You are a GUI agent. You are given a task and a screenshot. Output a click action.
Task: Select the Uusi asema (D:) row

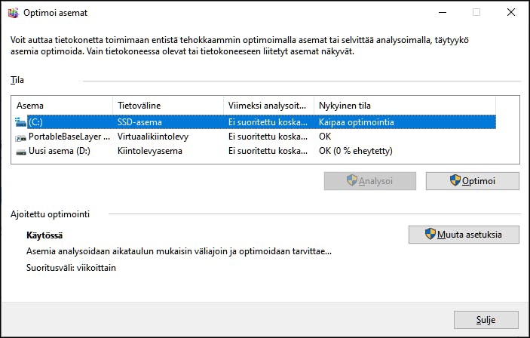(255, 151)
